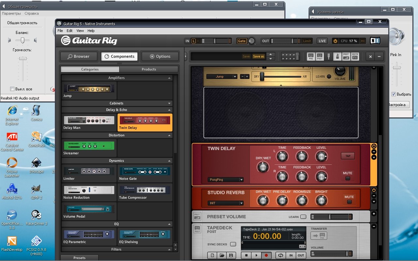Collapse the Amplifiers category
418x261 pixels.
click(x=169, y=78)
